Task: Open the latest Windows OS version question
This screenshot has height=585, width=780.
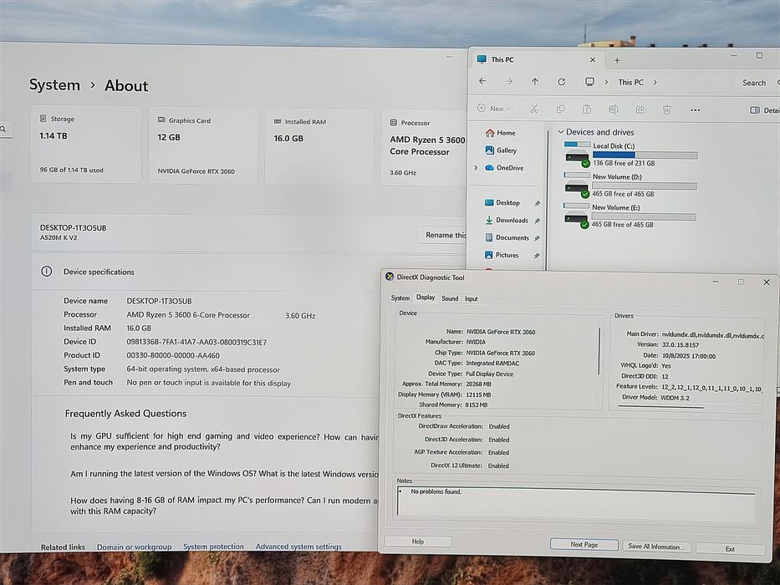Action: (224, 474)
